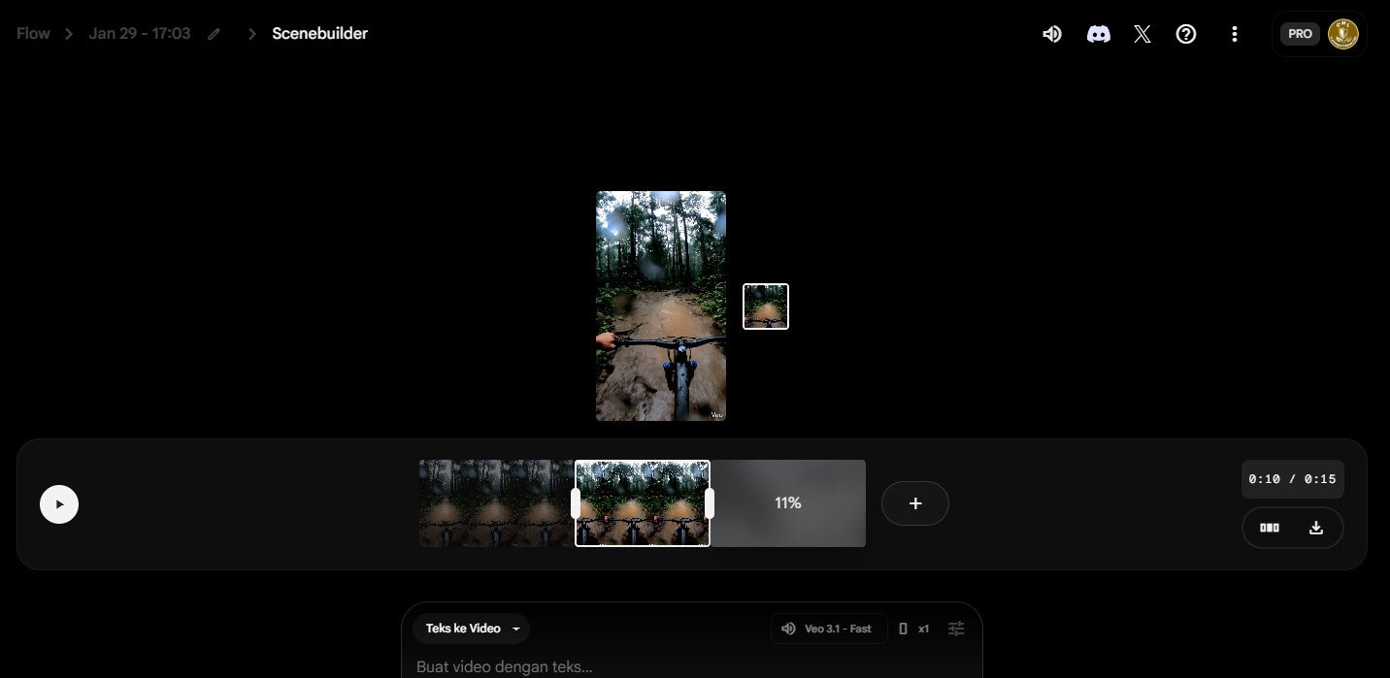
Task: Open the clip arrangement view icon
Action: point(1270,528)
